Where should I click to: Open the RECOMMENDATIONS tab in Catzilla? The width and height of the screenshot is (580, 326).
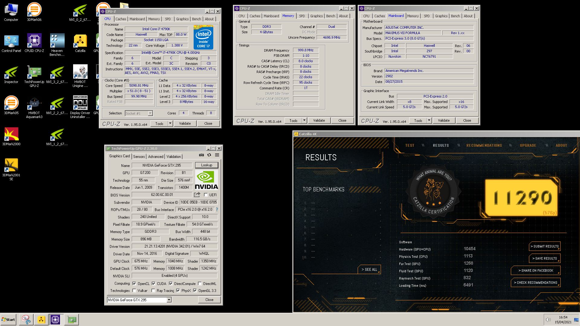click(484, 145)
